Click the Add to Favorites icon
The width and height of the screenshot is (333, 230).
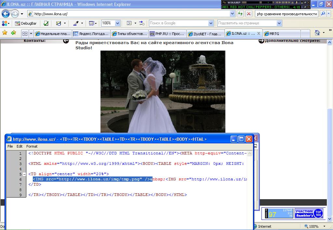pyautogui.click(x=13, y=33)
